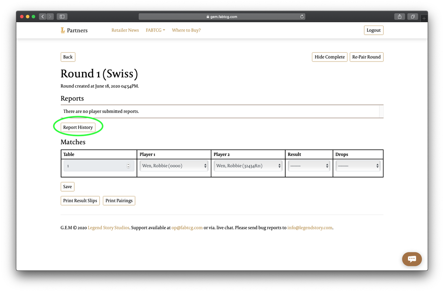The image size is (444, 292).
Task: Open the Player 2 dropdown
Action: [x=248, y=166]
